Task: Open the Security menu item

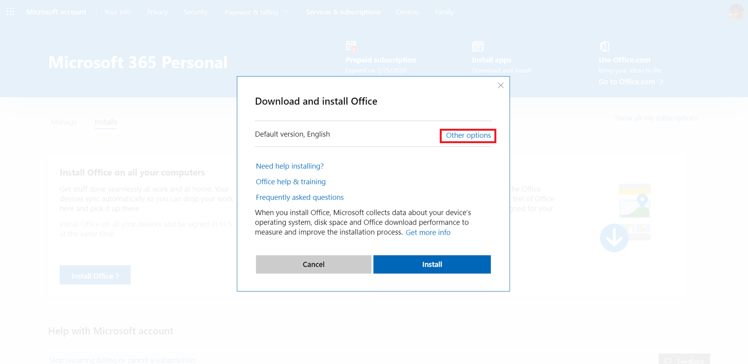Action: (195, 12)
